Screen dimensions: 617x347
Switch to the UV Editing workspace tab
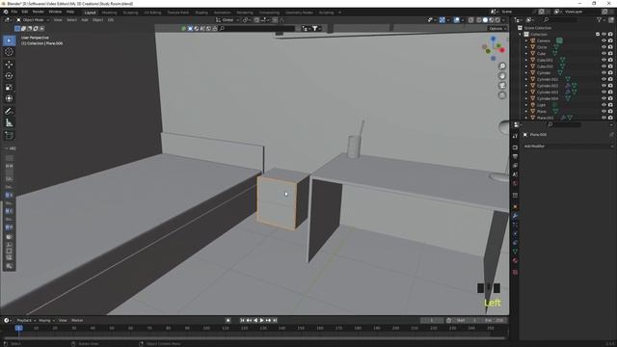coord(152,13)
